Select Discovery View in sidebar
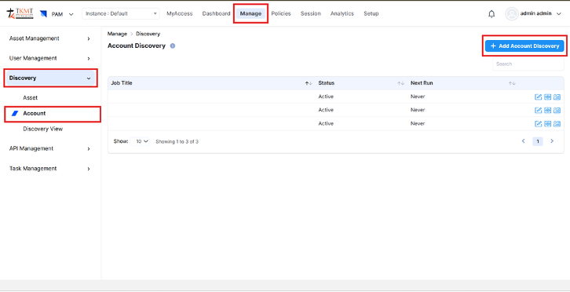Viewport: 570px width, 292px height. click(x=43, y=129)
